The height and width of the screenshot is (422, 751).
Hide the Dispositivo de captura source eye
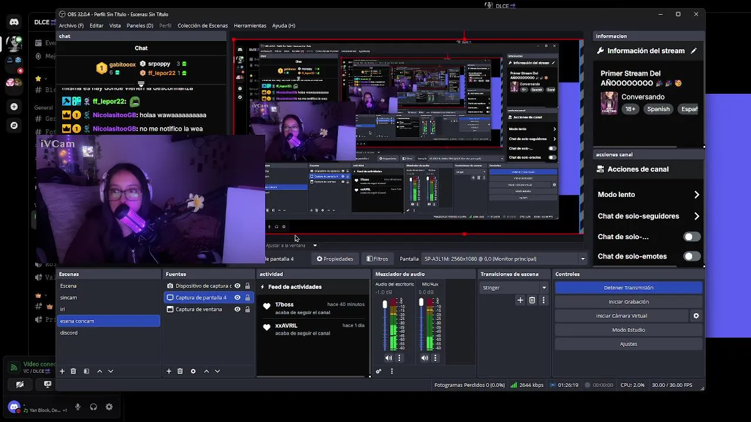click(238, 286)
